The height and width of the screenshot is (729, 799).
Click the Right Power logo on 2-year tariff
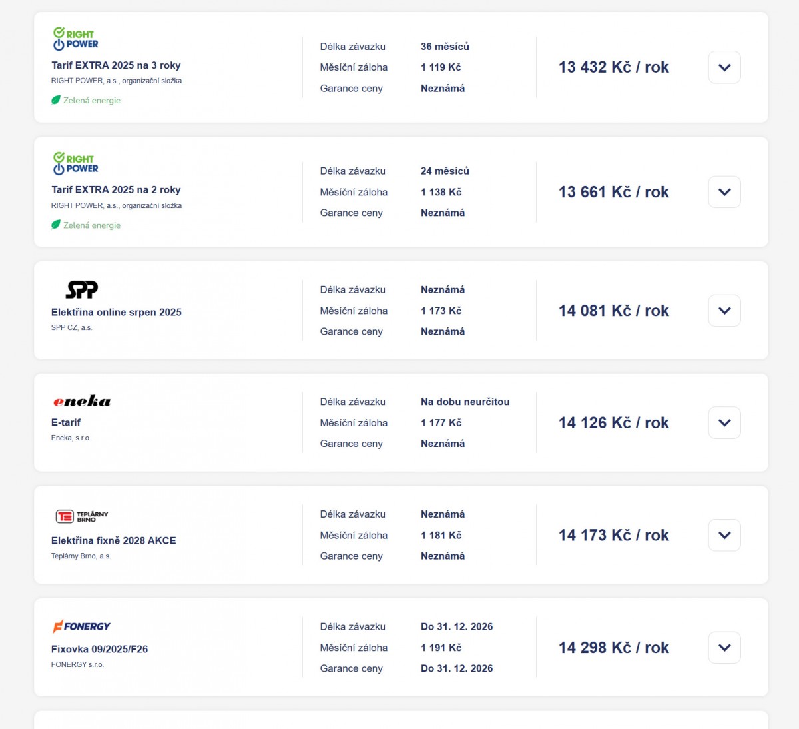pos(75,163)
